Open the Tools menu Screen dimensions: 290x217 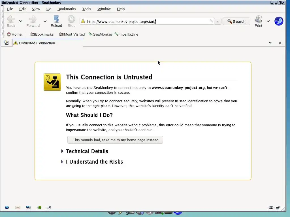pyautogui.click(x=87, y=9)
